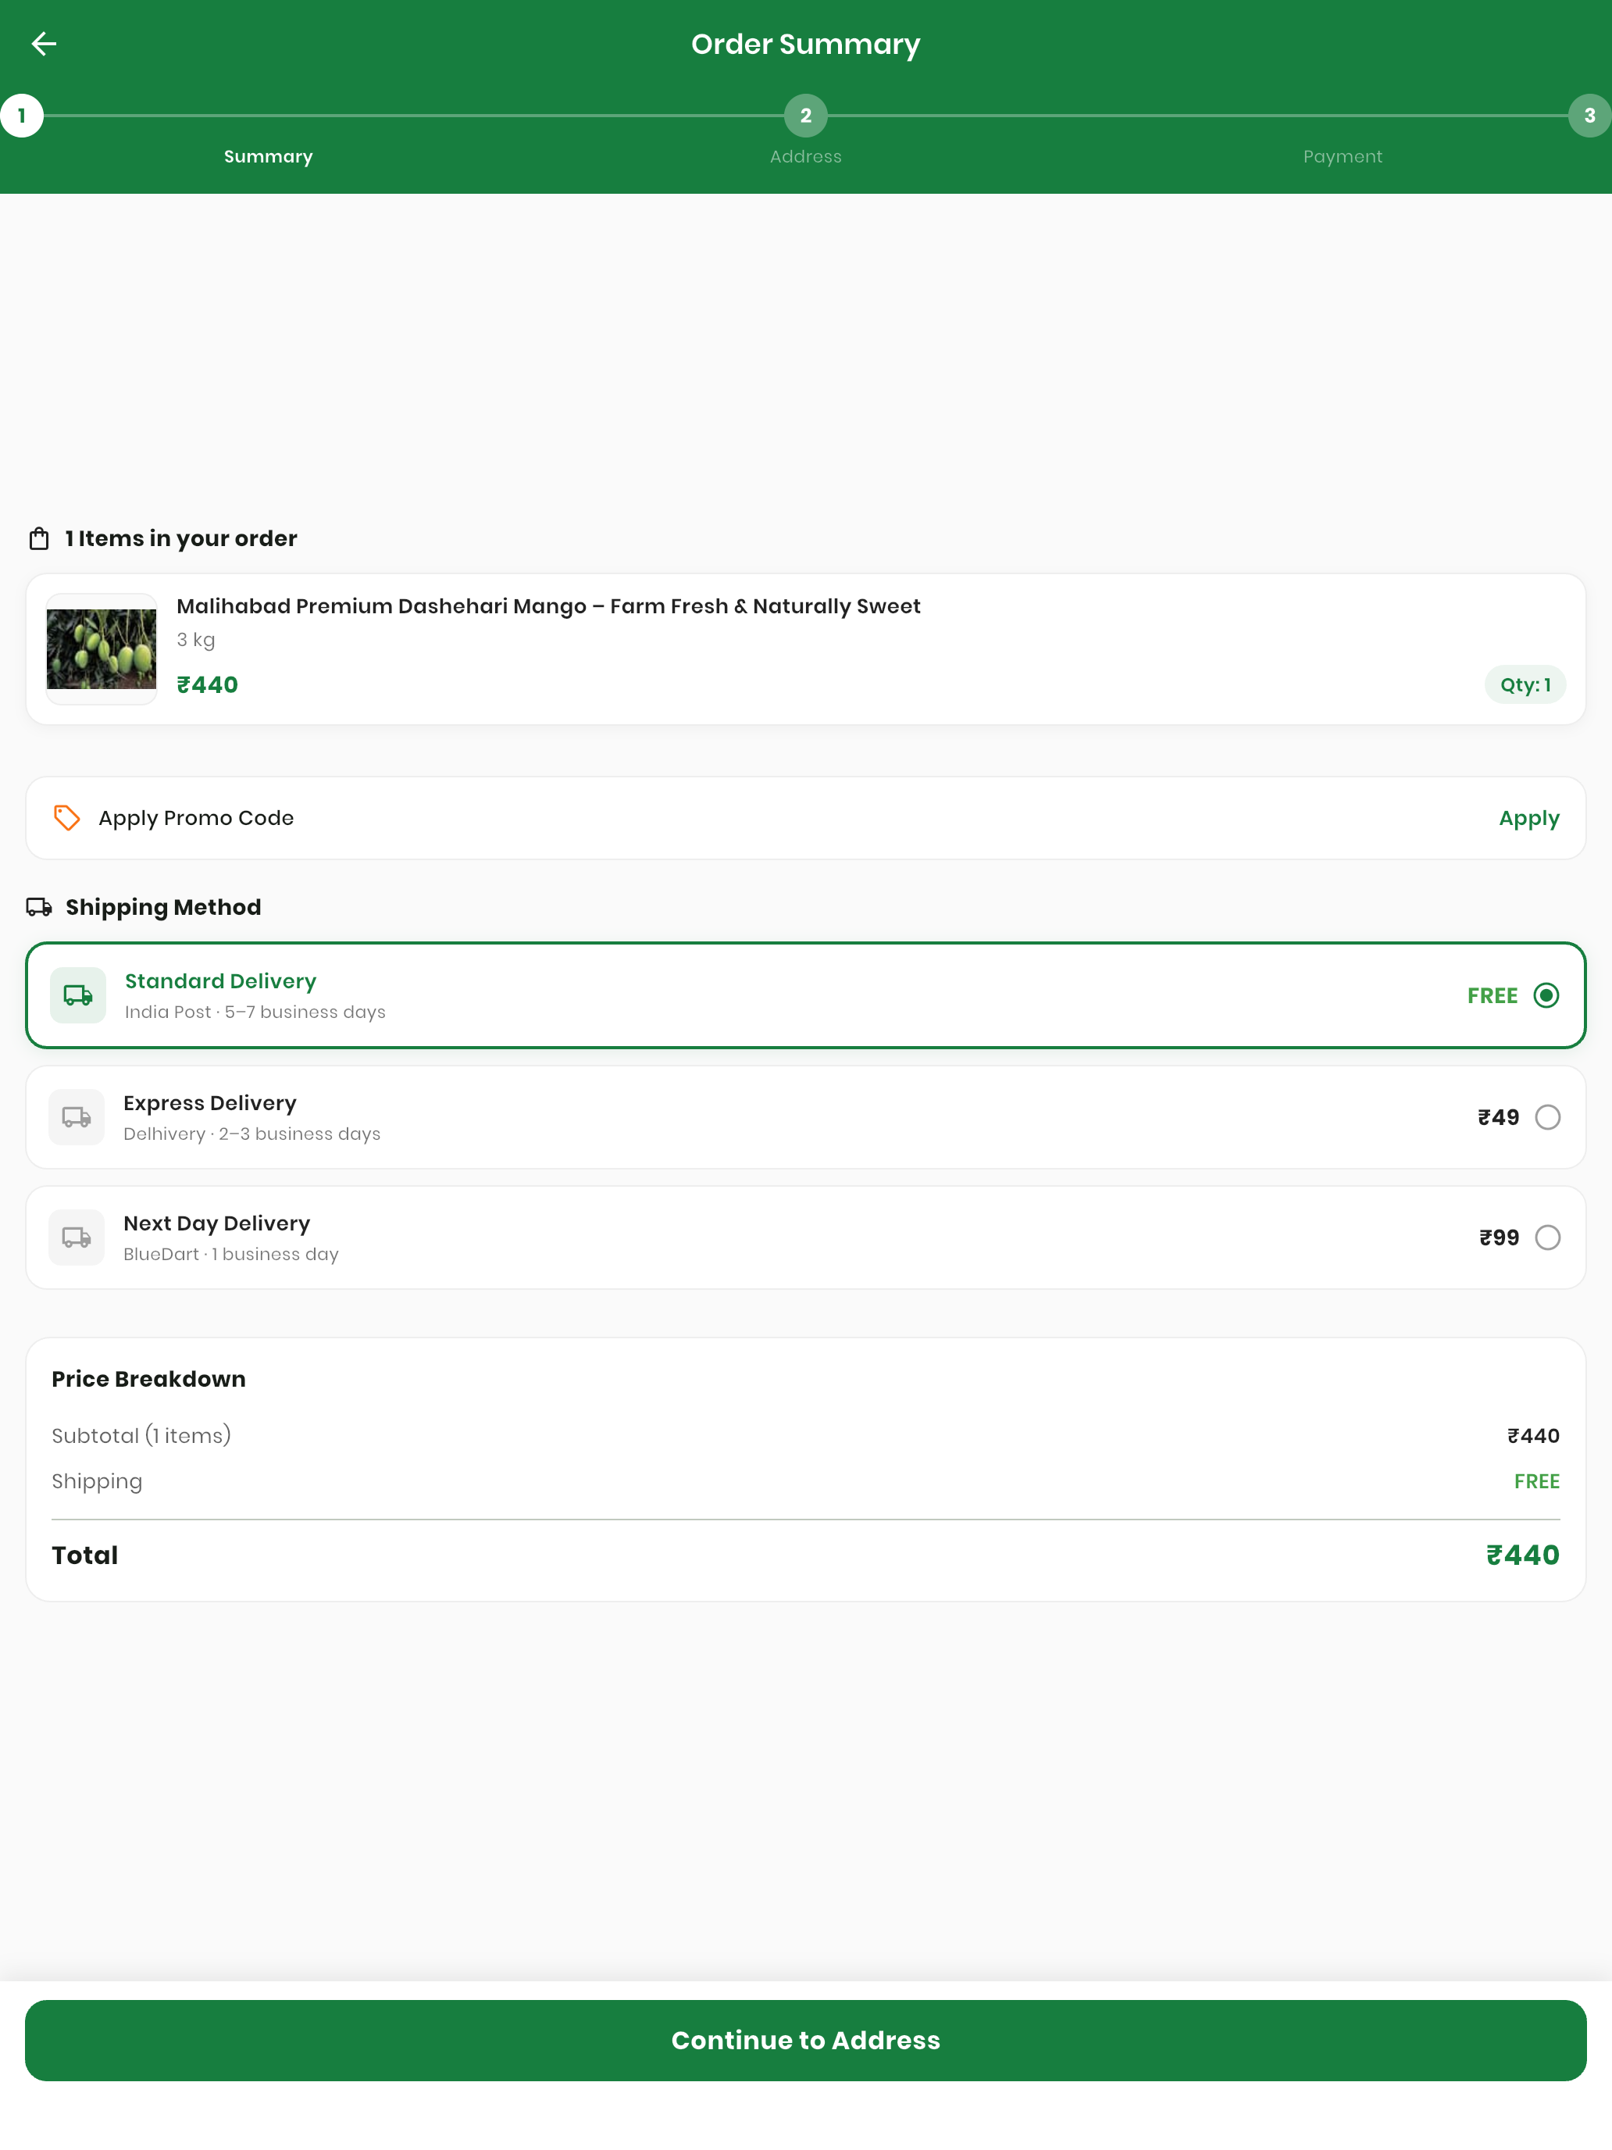This screenshot has width=1612, height=2150.
Task: Click the Price Breakdown heading
Action: click(x=148, y=1379)
